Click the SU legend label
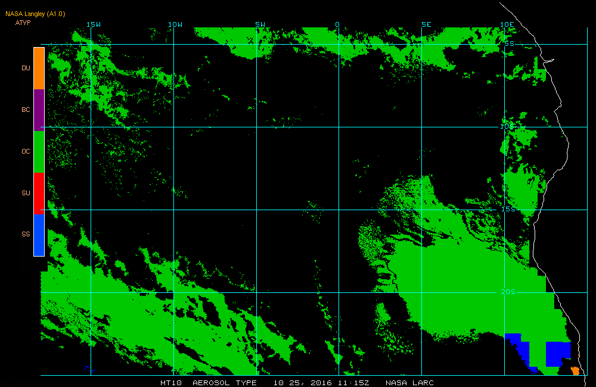Viewport: 596px width, 387px height. [x=26, y=193]
